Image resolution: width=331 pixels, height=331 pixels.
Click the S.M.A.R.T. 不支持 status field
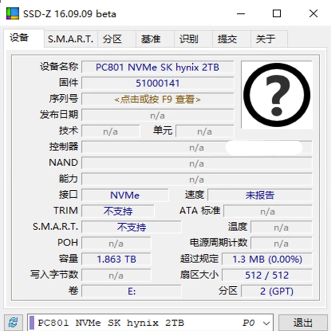pyautogui.click(x=131, y=227)
